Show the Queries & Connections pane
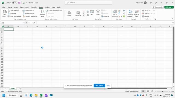This screenshot has height=98, width=175. (54, 11)
